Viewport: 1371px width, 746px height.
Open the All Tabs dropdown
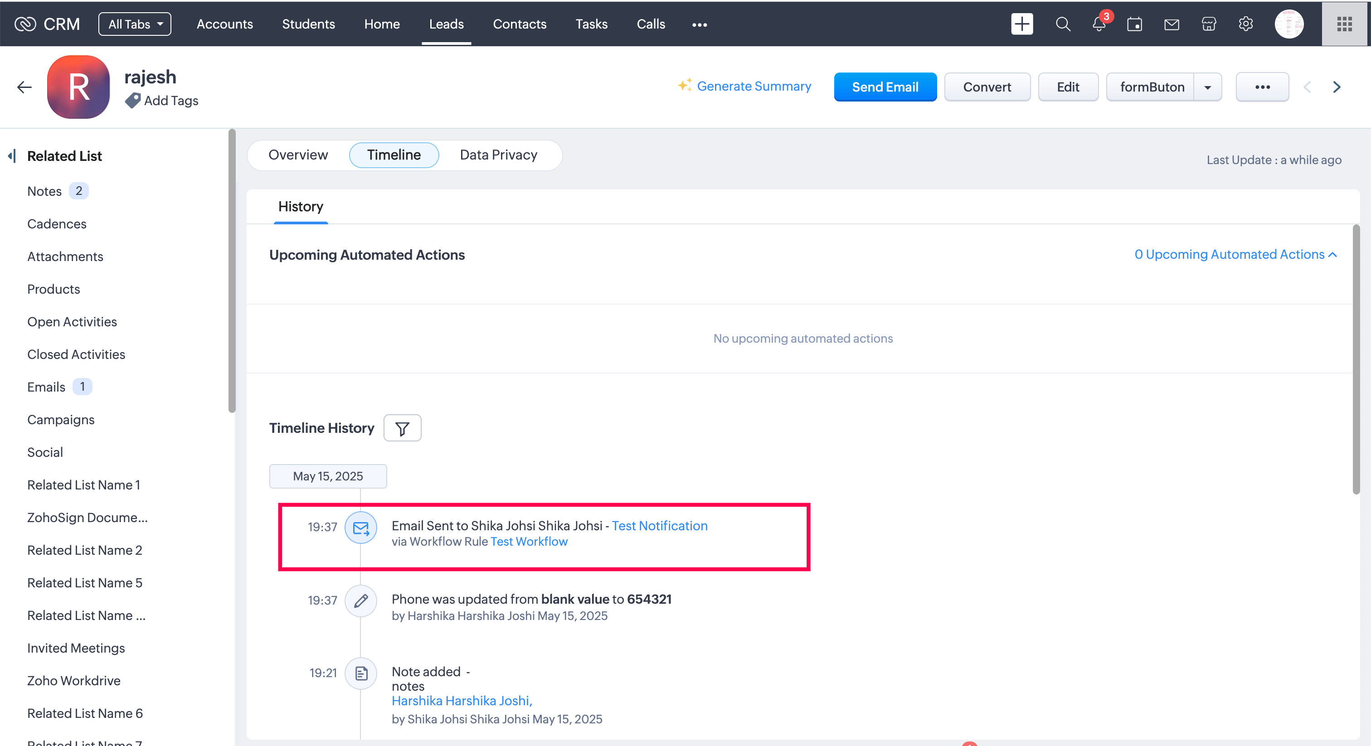pos(135,24)
